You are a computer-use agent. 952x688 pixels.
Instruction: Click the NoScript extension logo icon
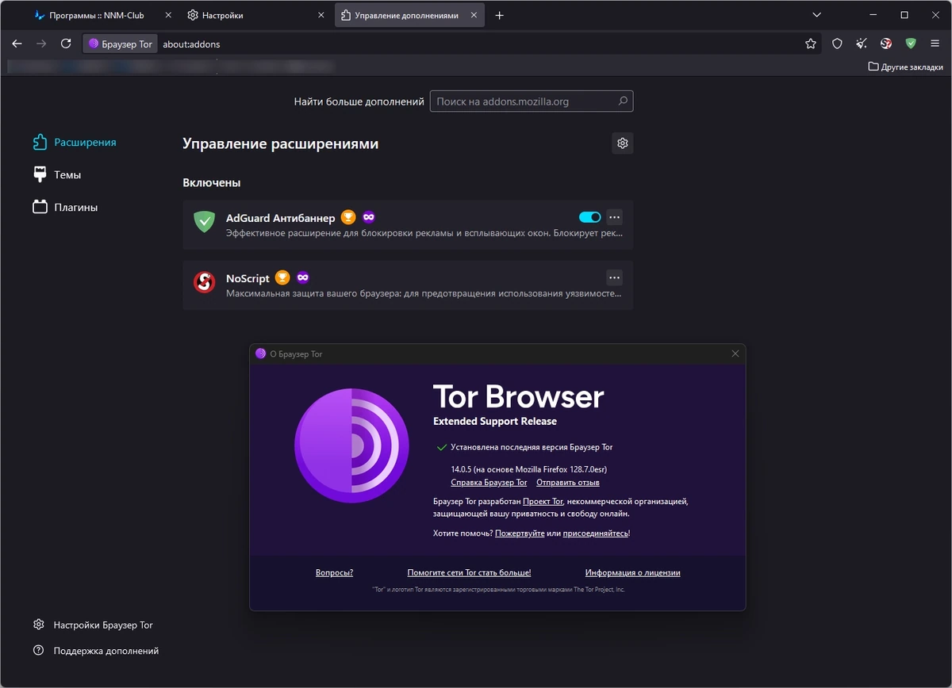click(x=205, y=281)
